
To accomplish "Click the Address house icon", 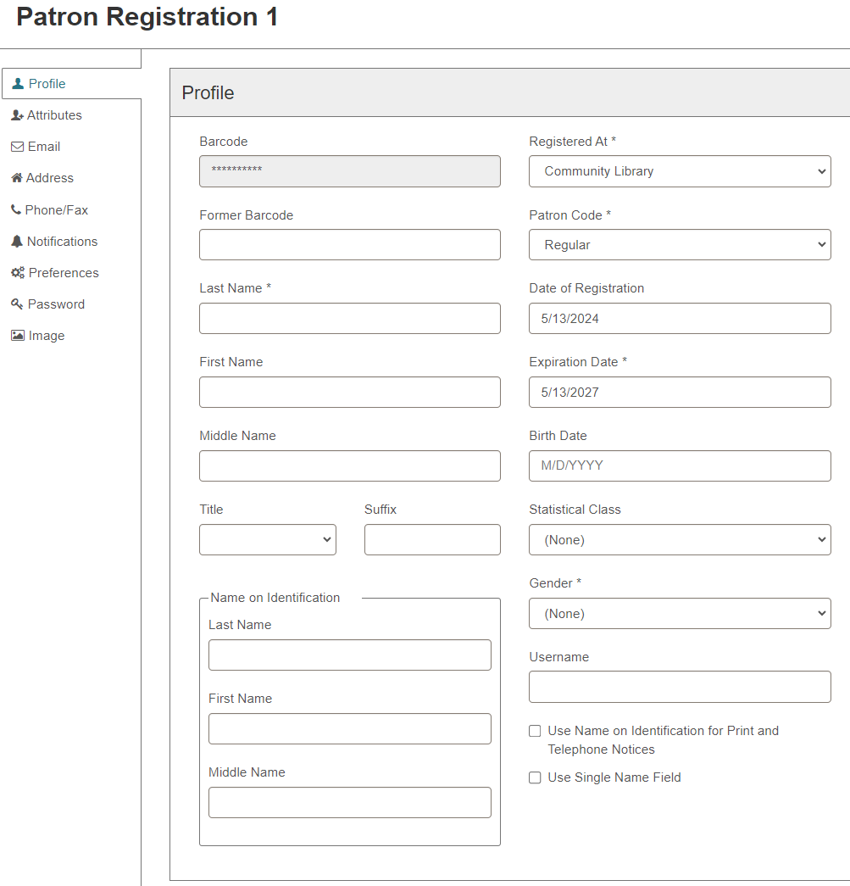I will point(17,178).
